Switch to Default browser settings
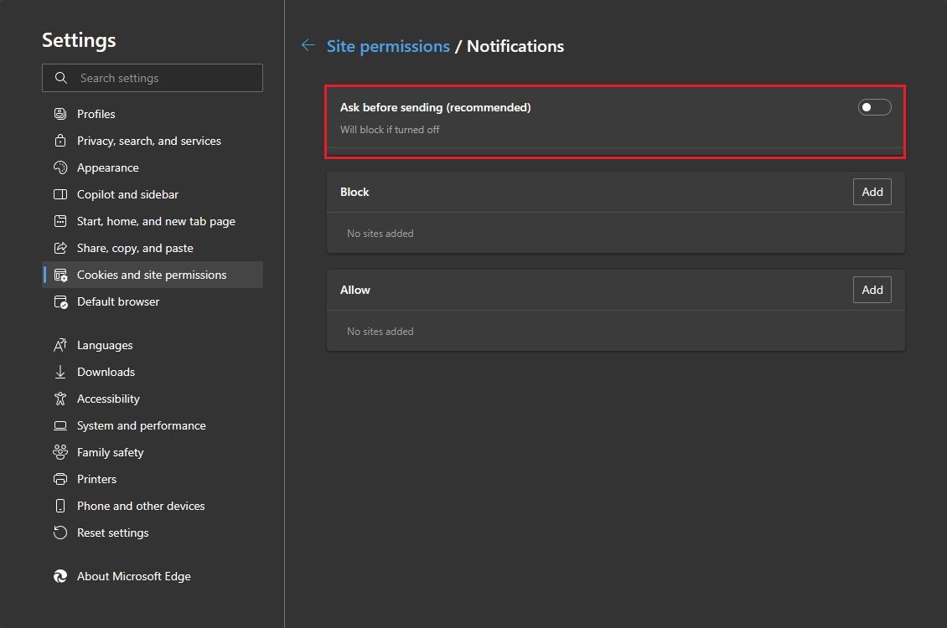The height and width of the screenshot is (628, 947). 117,301
